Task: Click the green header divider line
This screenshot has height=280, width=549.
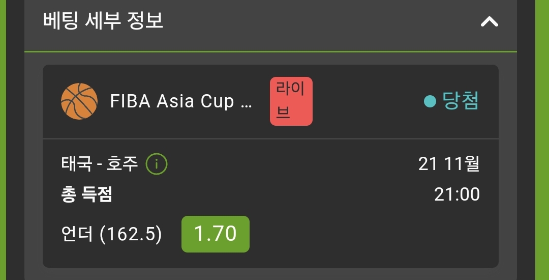Action: point(270,52)
